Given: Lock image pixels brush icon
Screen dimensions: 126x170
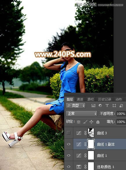Looking at the screenshot, I should (85, 122).
